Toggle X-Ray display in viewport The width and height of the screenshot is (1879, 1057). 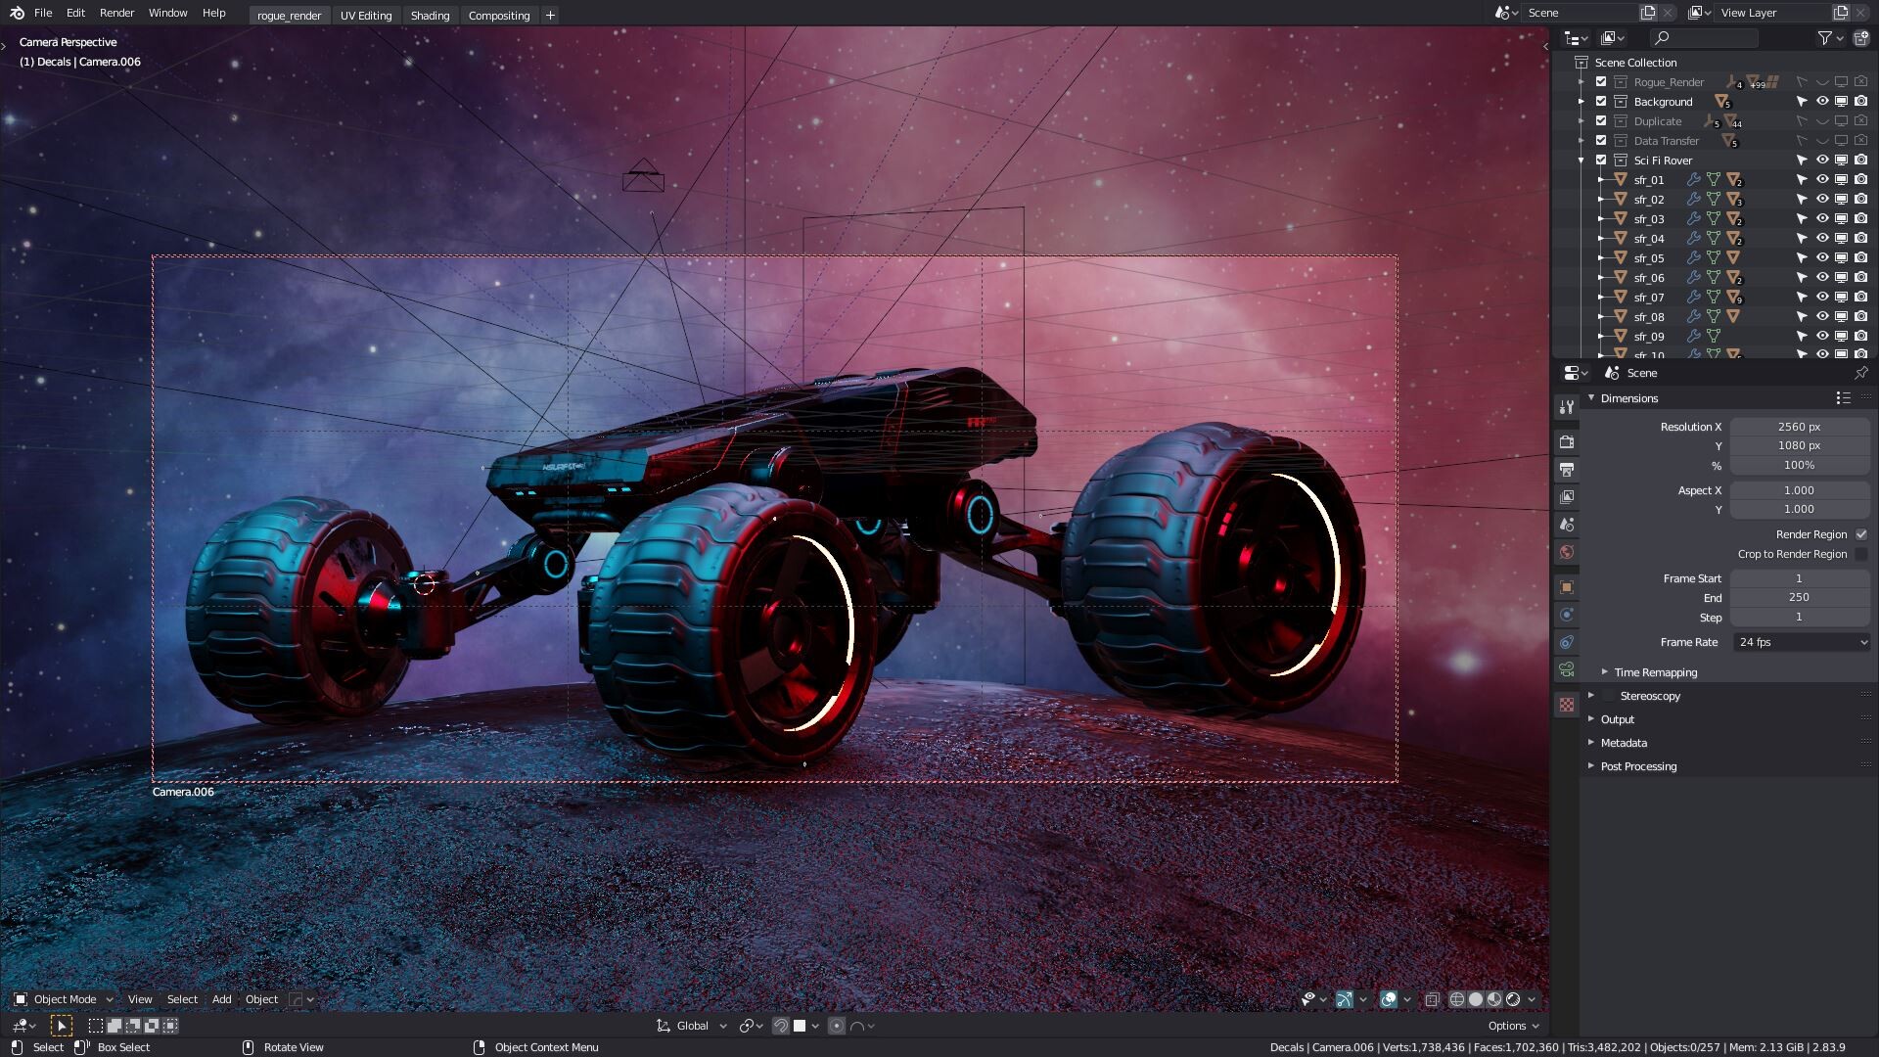[1432, 999]
